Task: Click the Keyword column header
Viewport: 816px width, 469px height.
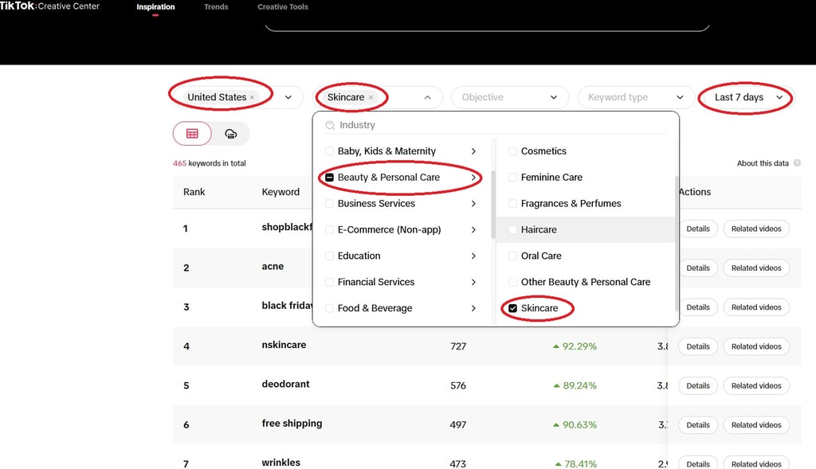Action: click(x=280, y=192)
